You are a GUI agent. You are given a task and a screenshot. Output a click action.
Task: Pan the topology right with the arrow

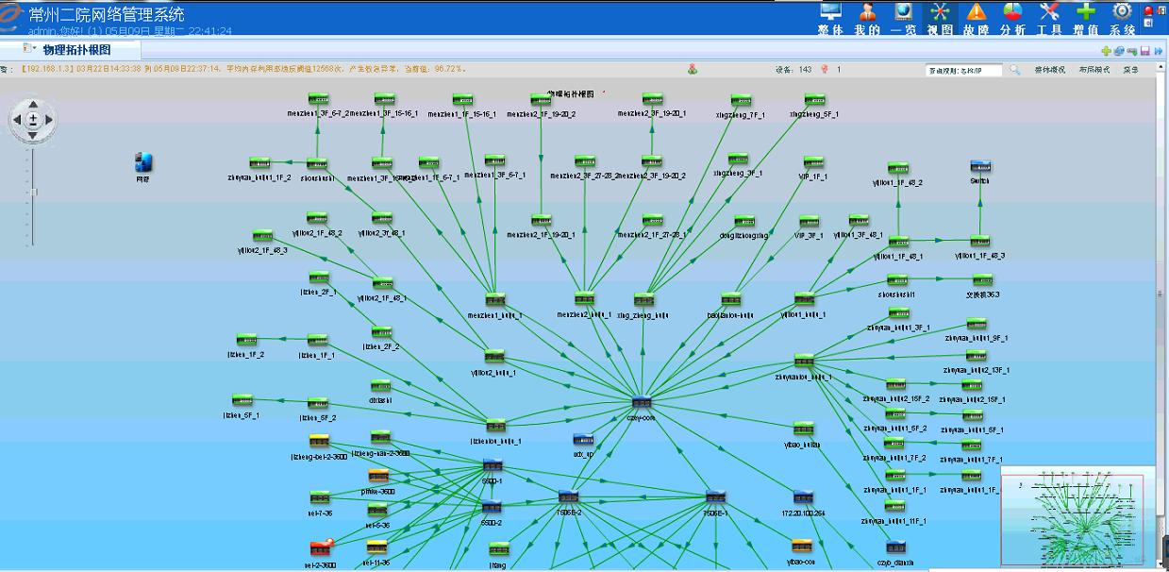[49, 120]
